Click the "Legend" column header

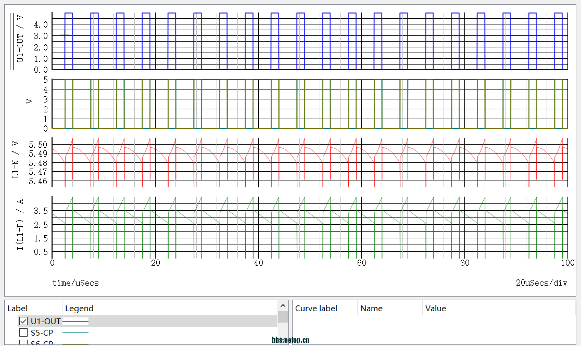point(79,308)
